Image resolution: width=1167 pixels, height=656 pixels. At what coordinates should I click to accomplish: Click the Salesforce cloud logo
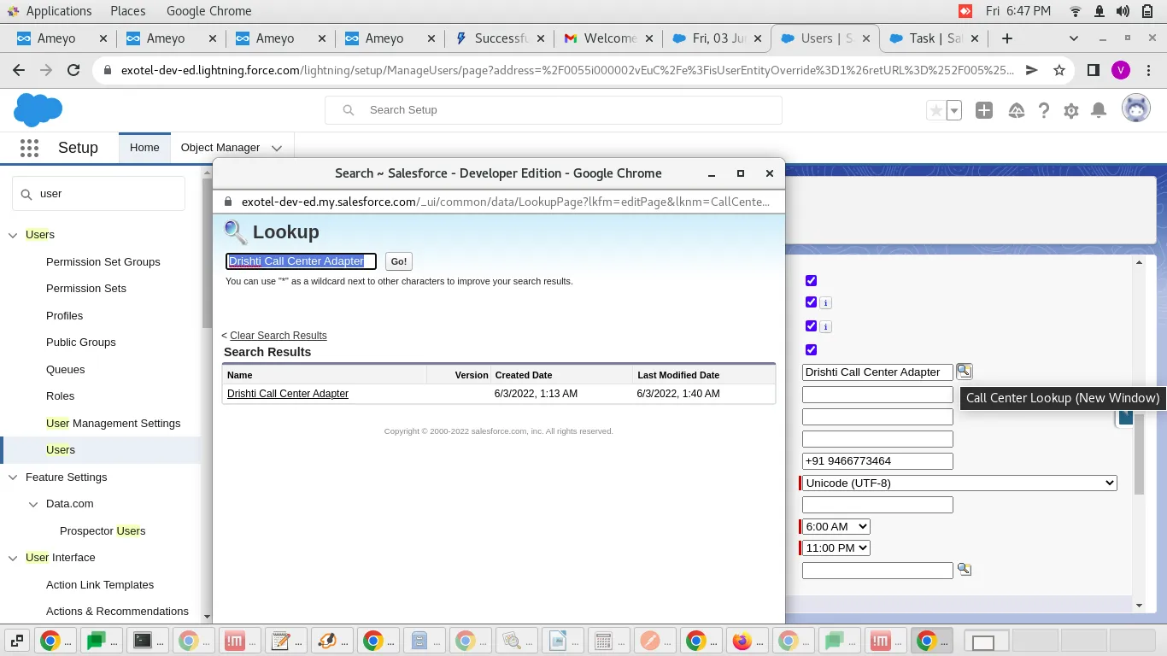38,109
